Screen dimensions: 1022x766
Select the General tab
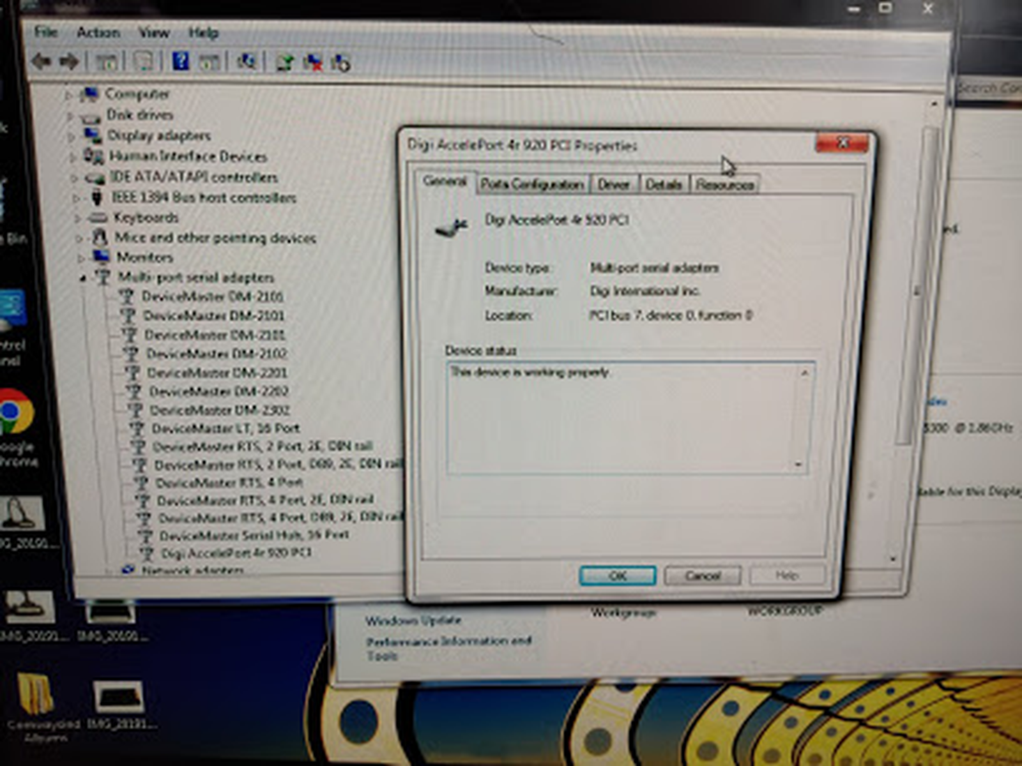coord(445,181)
